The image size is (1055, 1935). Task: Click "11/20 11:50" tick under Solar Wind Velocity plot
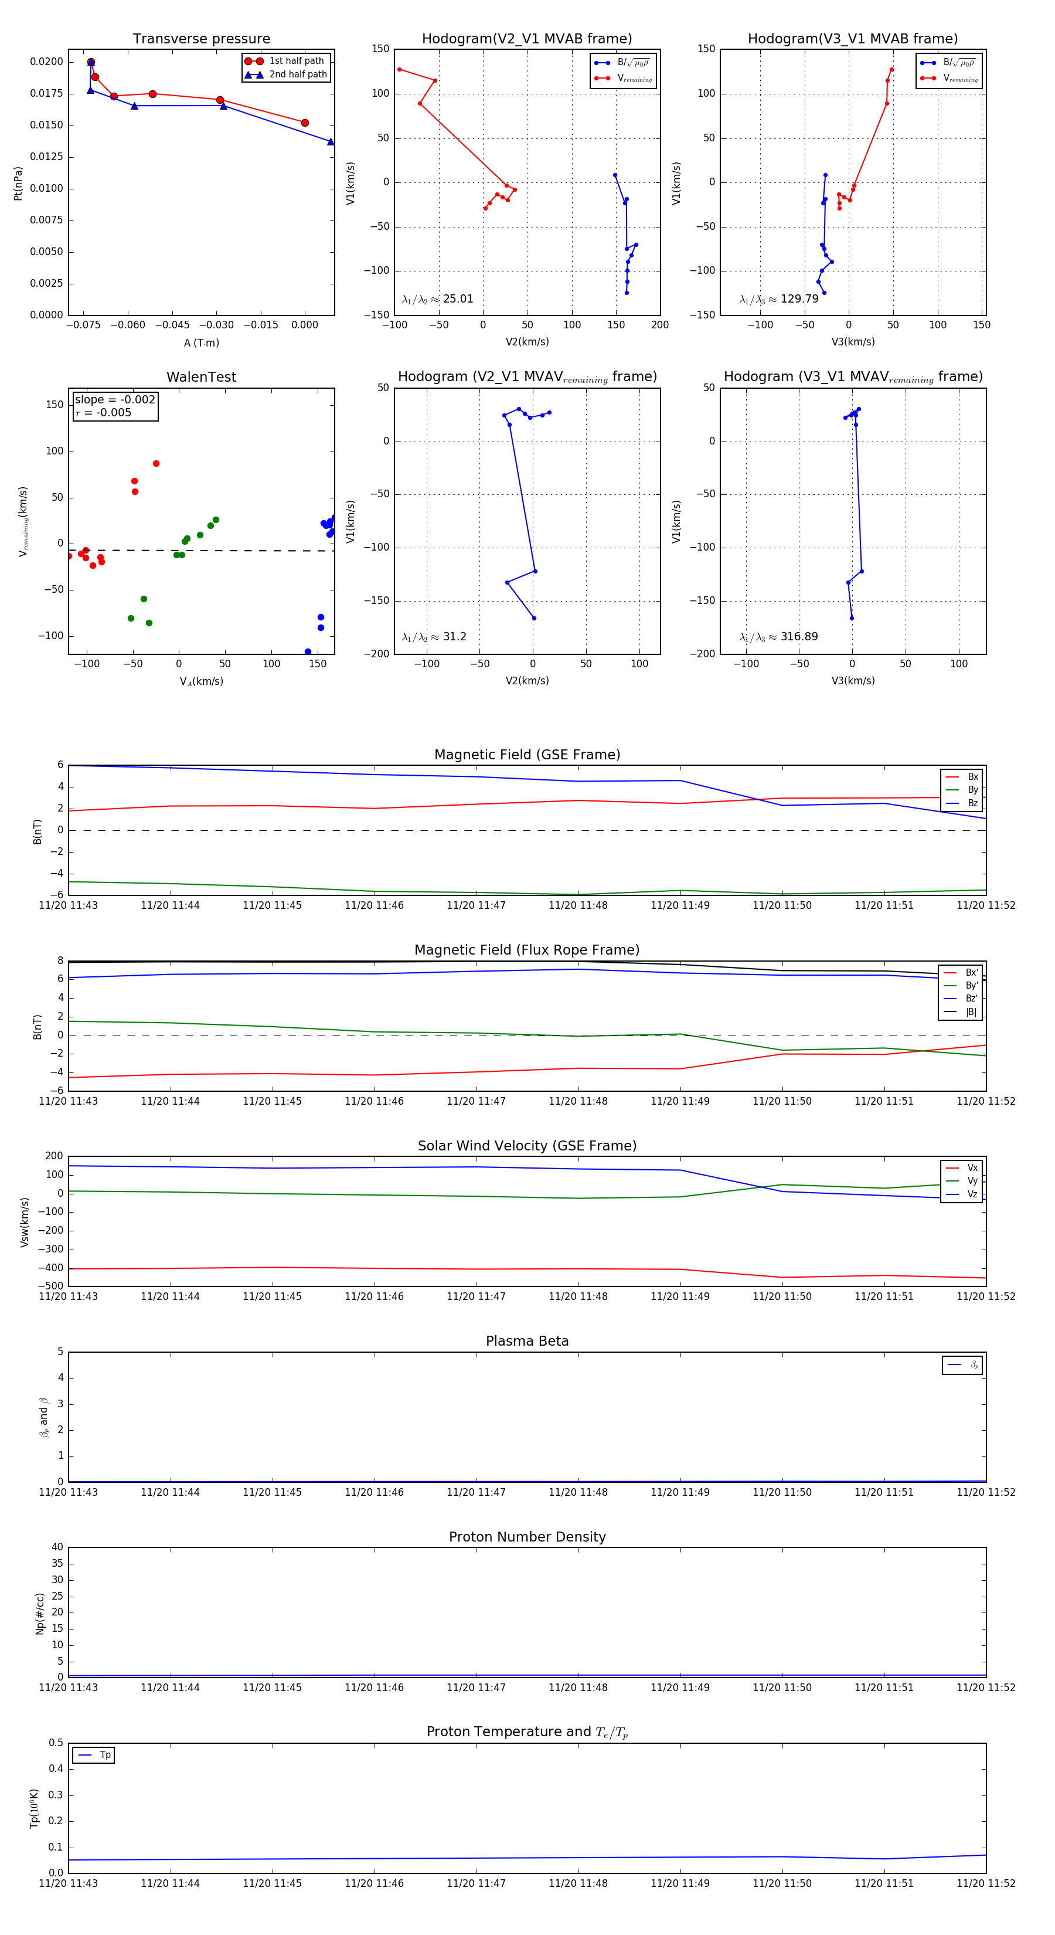tap(782, 1296)
